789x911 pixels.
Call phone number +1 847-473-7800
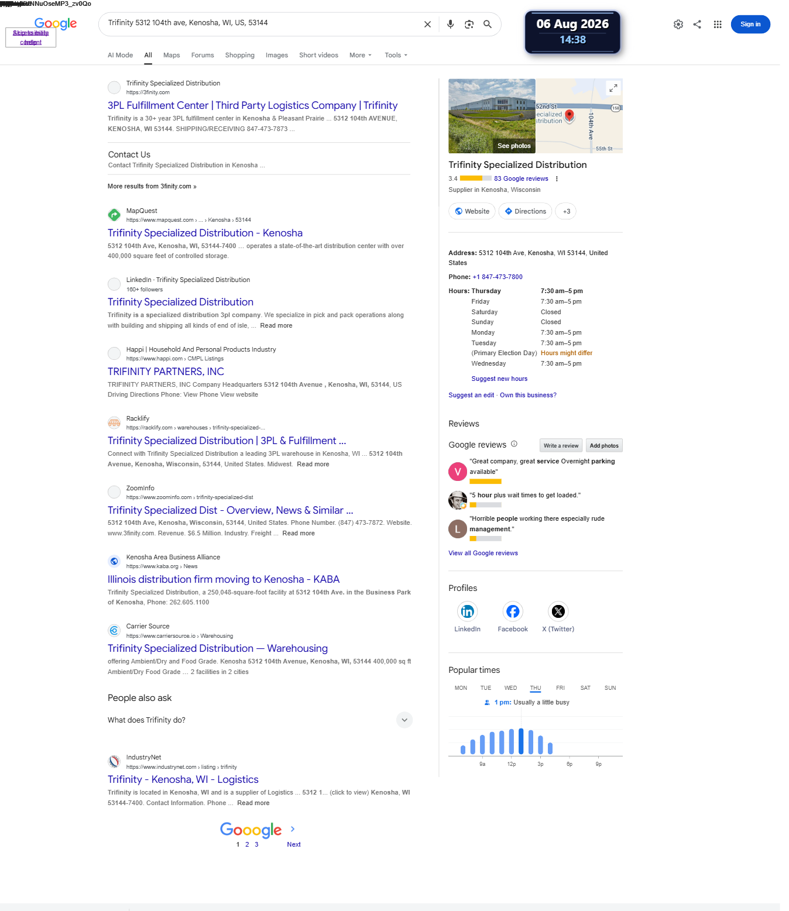tap(498, 277)
